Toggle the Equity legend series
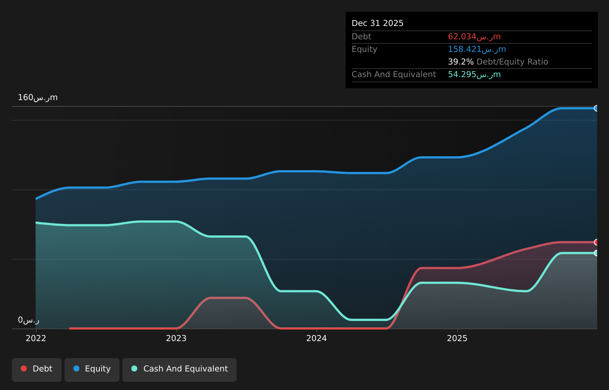The height and width of the screenshot is (390, 609). pyautogui.click(x=92, y=370)
